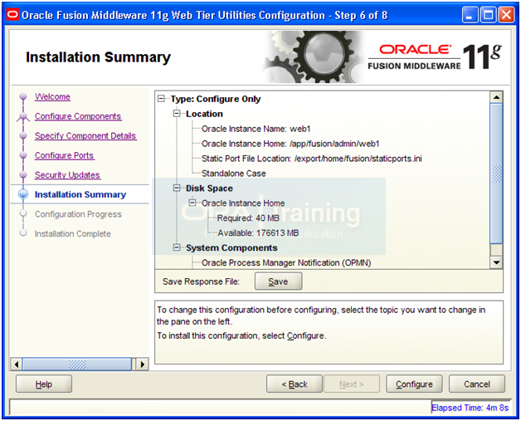The height and width of the screenshot is (421, 521).
Task: Click the Oracle icon in title bar
Action: (12, 15)
